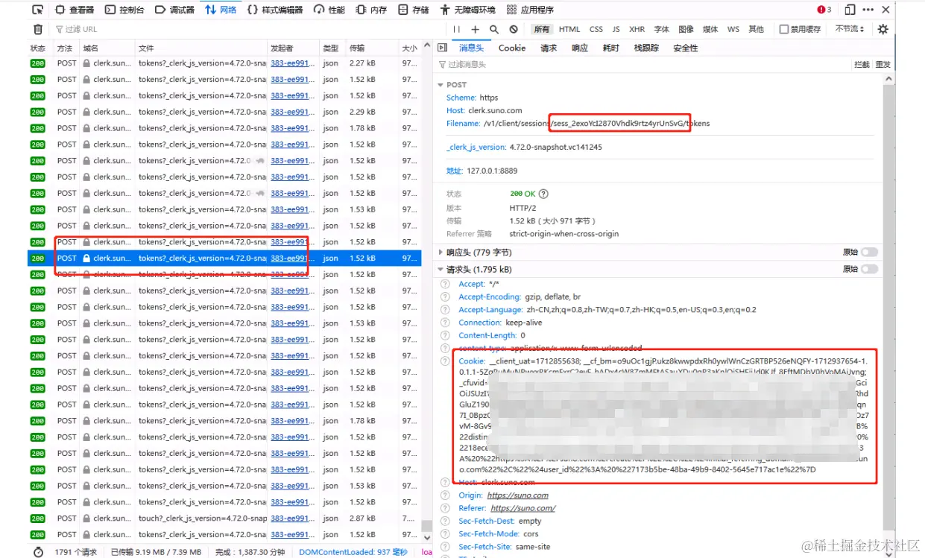The height and width of the screenshot is (558, 925).
Task: Filter requests by WS type
Action: coord(733,29)
